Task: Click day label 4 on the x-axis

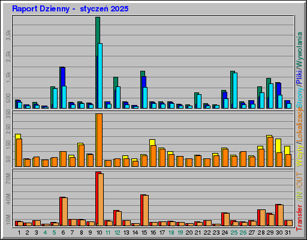Action: coord(45,233)
